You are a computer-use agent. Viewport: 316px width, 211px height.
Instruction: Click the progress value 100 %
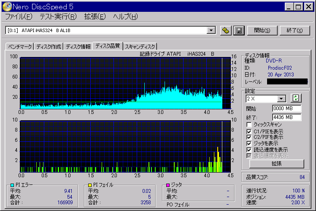click(298, 191)
